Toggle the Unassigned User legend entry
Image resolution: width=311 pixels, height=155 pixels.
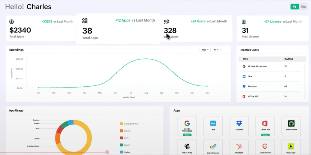129,124
